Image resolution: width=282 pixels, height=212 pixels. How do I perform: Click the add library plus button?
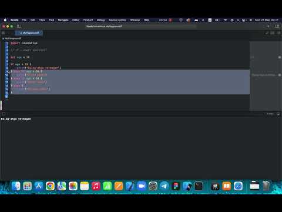tap(268, 26)
